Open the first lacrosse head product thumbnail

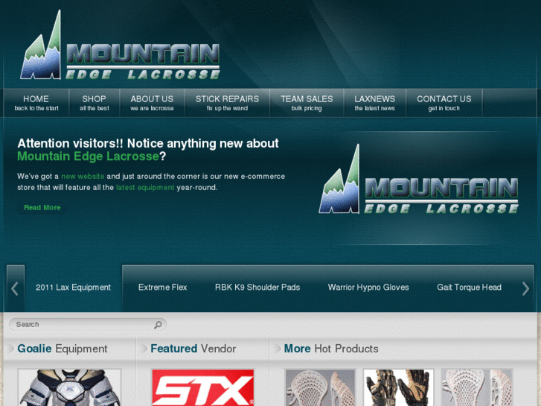coord(320,387)
